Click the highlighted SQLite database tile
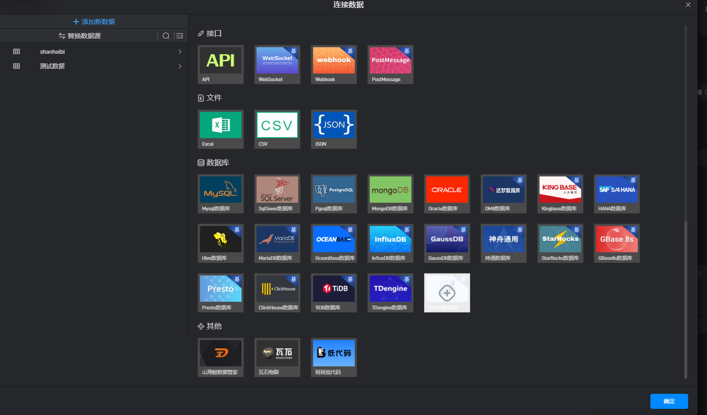Viewport: 707px width, 415px height. click(447, 293)
